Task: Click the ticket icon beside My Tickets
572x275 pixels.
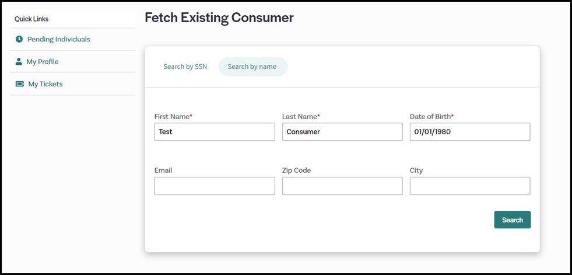Action: 20,84
